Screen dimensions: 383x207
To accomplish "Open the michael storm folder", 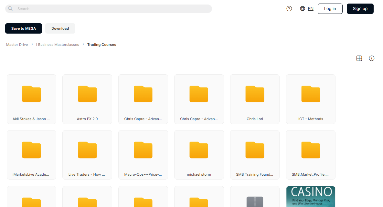I will pos(199,155).
